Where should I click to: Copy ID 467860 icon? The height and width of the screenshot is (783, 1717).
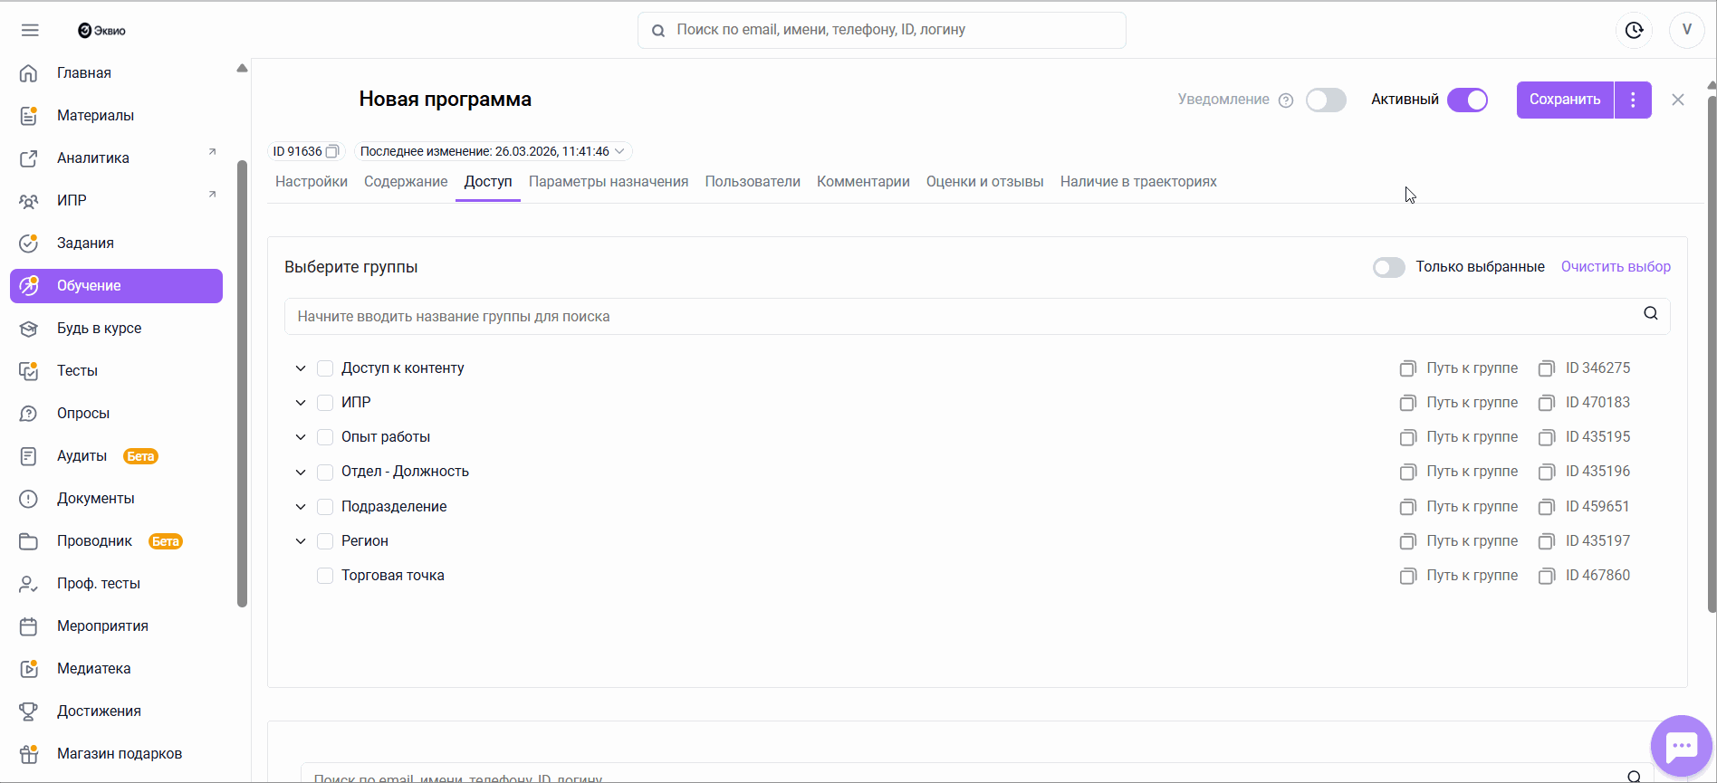pos(1547,576)
